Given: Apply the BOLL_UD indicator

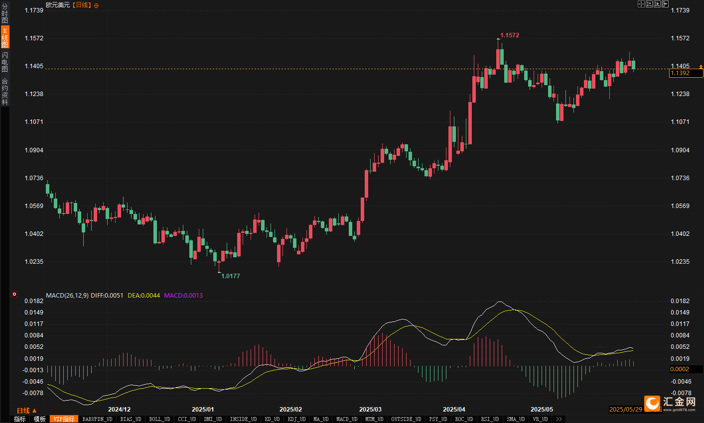Looking at the screenshot, I should pyautogui.click(x=160, y=419).
